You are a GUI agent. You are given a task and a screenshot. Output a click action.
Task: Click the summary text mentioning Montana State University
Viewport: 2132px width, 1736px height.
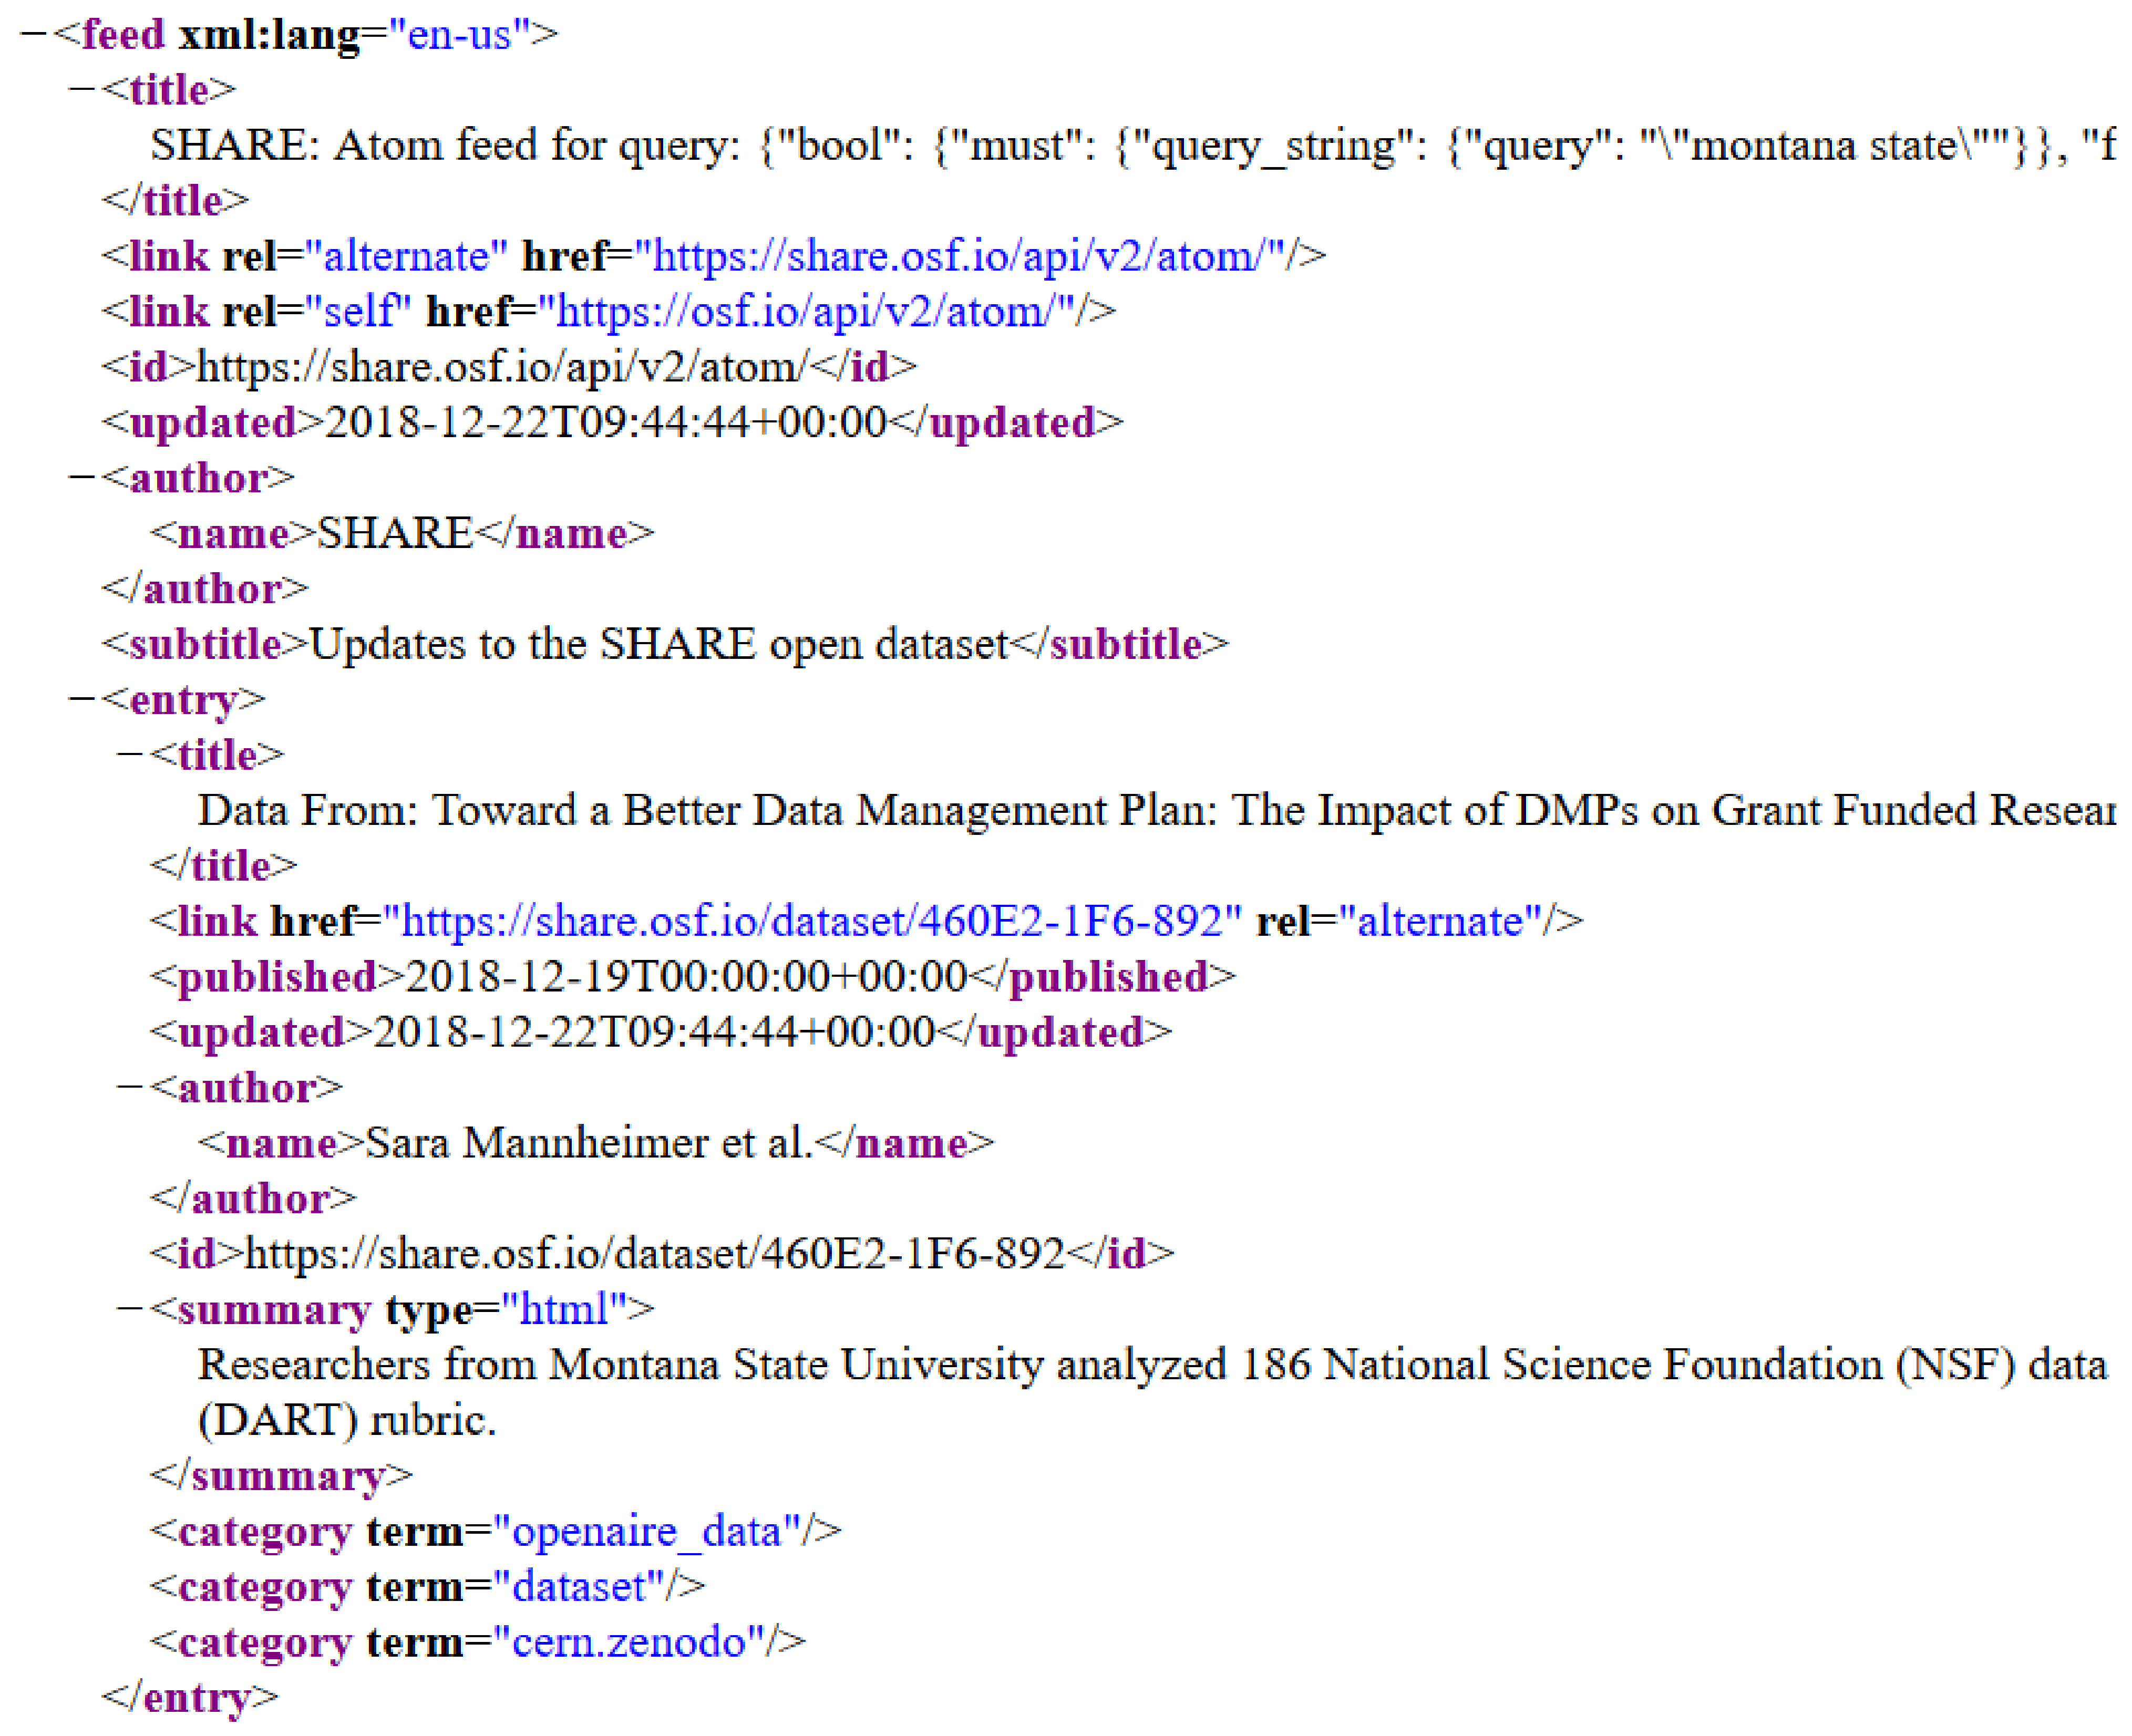click(1150, 1365)
